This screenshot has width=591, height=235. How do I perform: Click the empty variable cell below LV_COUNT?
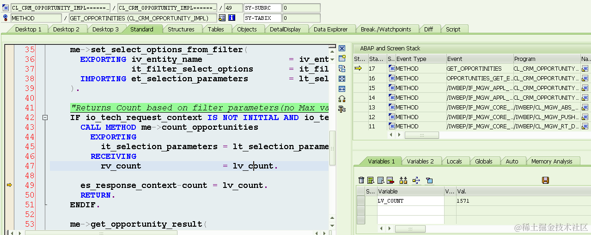410,210
